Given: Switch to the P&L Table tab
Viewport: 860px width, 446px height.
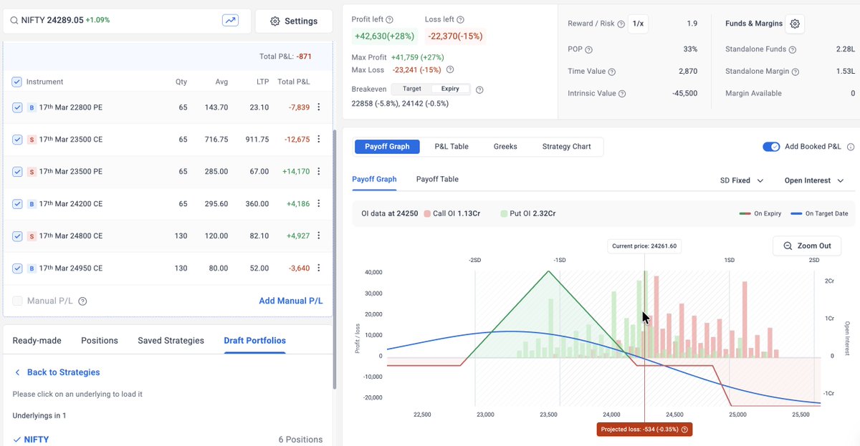Looking at the screenshot, I should [x=451, y=147].
